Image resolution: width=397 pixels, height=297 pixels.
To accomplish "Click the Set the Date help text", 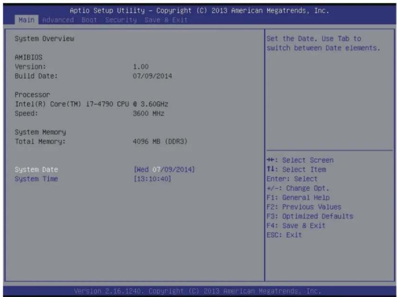I will 323,43.
